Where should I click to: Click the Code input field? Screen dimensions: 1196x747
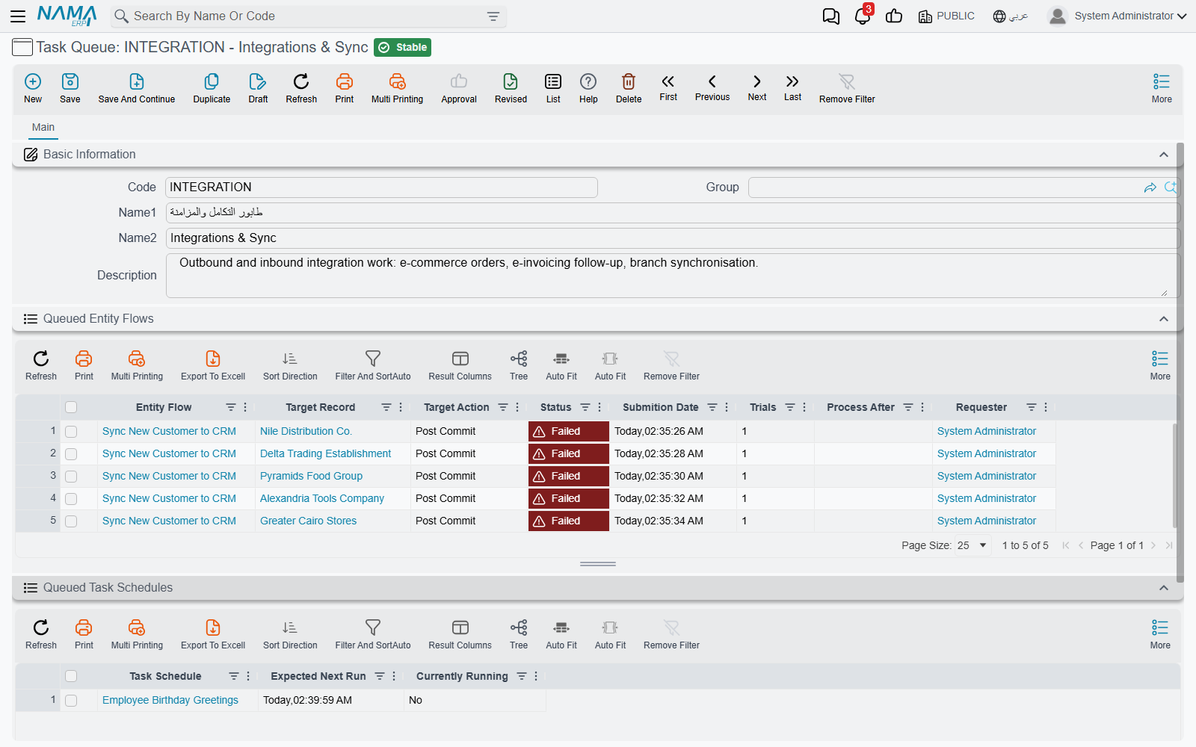381,187
